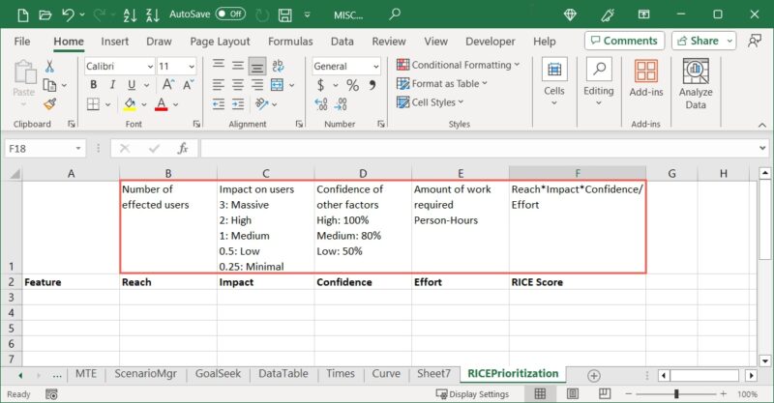Decrease Indent icon
The height and width of the screenshot is (403, 774).
pyautogui.click(x=219, y=104)
